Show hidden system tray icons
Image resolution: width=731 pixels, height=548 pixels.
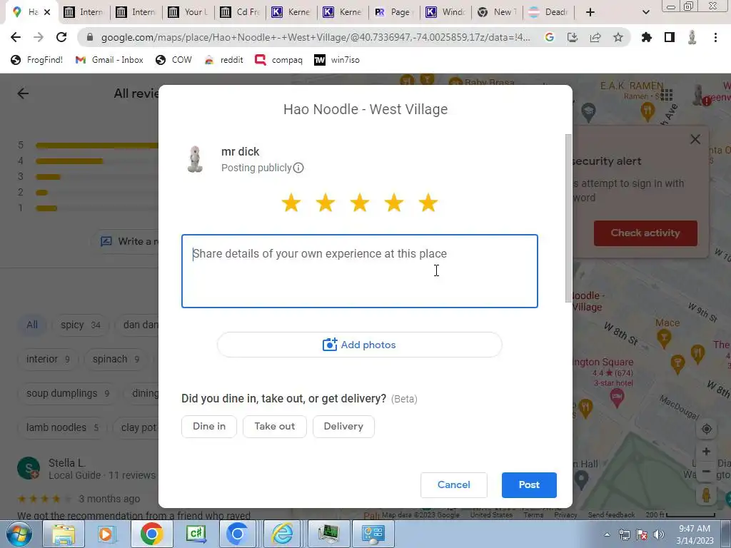607,534
